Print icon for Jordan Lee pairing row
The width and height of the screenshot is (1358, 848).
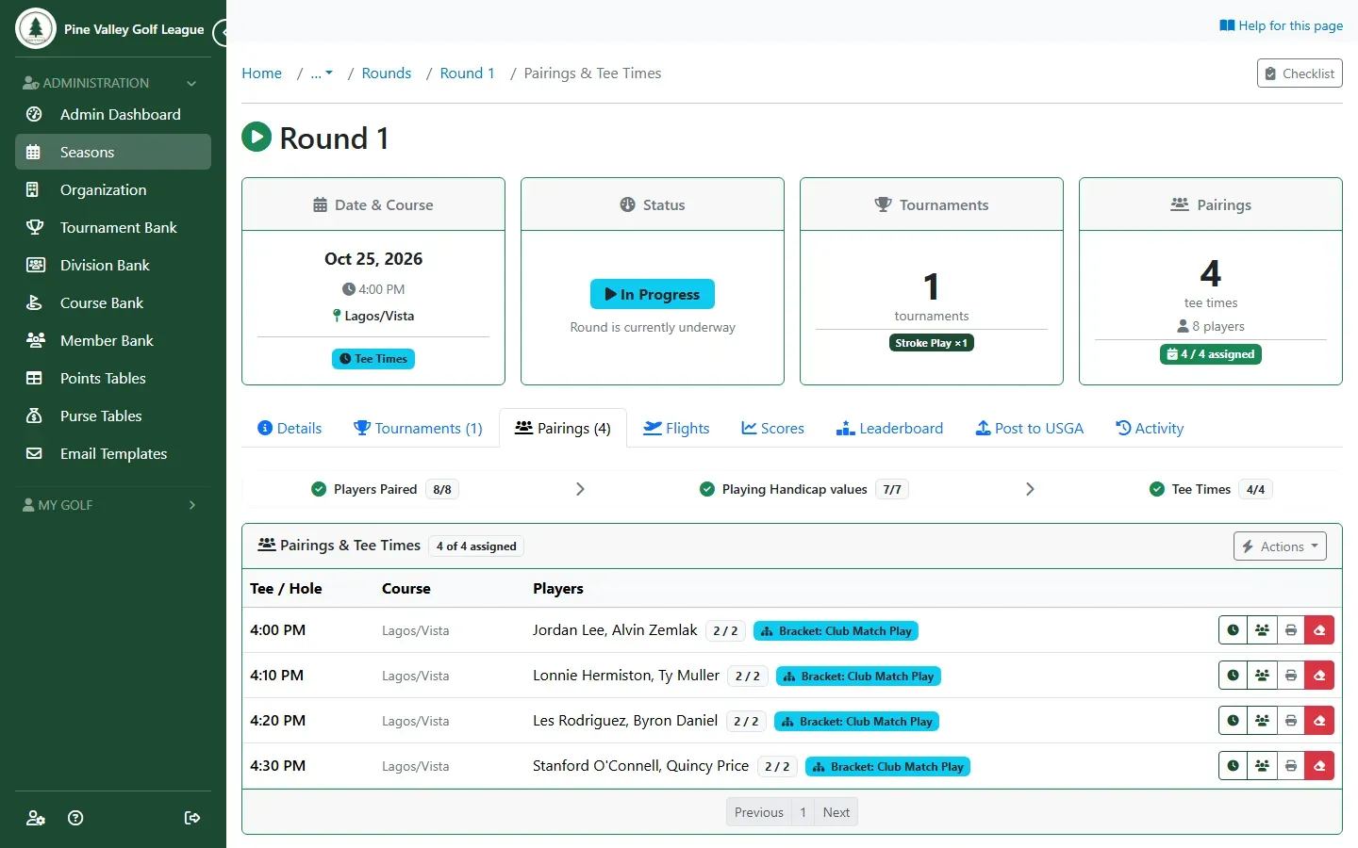[x=1291, y=630]
